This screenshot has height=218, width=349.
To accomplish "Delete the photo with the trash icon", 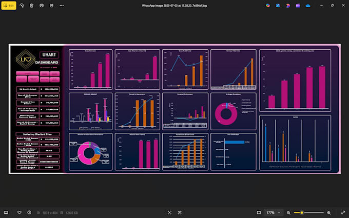I will 32,6.
